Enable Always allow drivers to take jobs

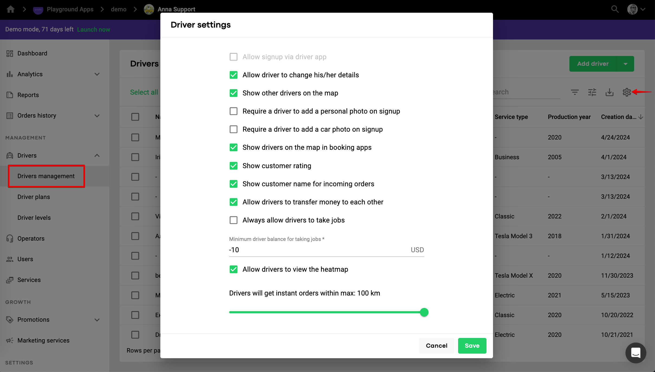234,220
